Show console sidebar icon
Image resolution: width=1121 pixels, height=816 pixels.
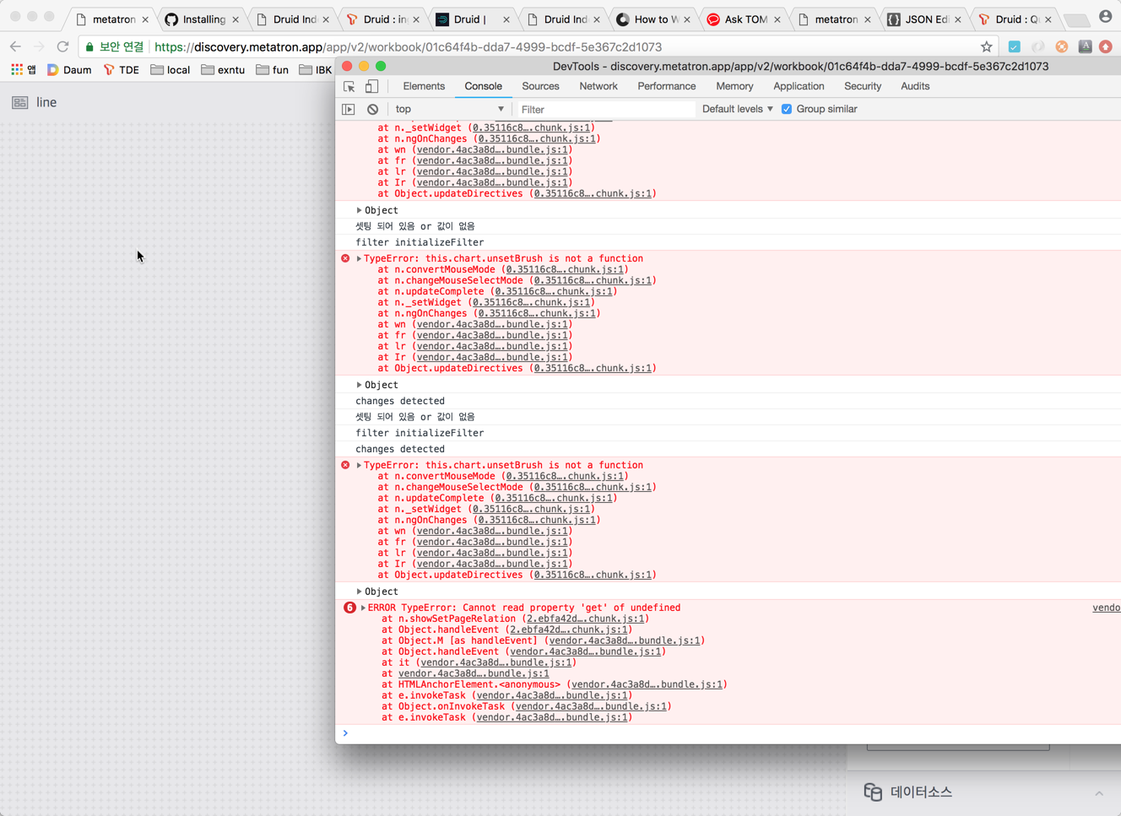pos(349,109)
